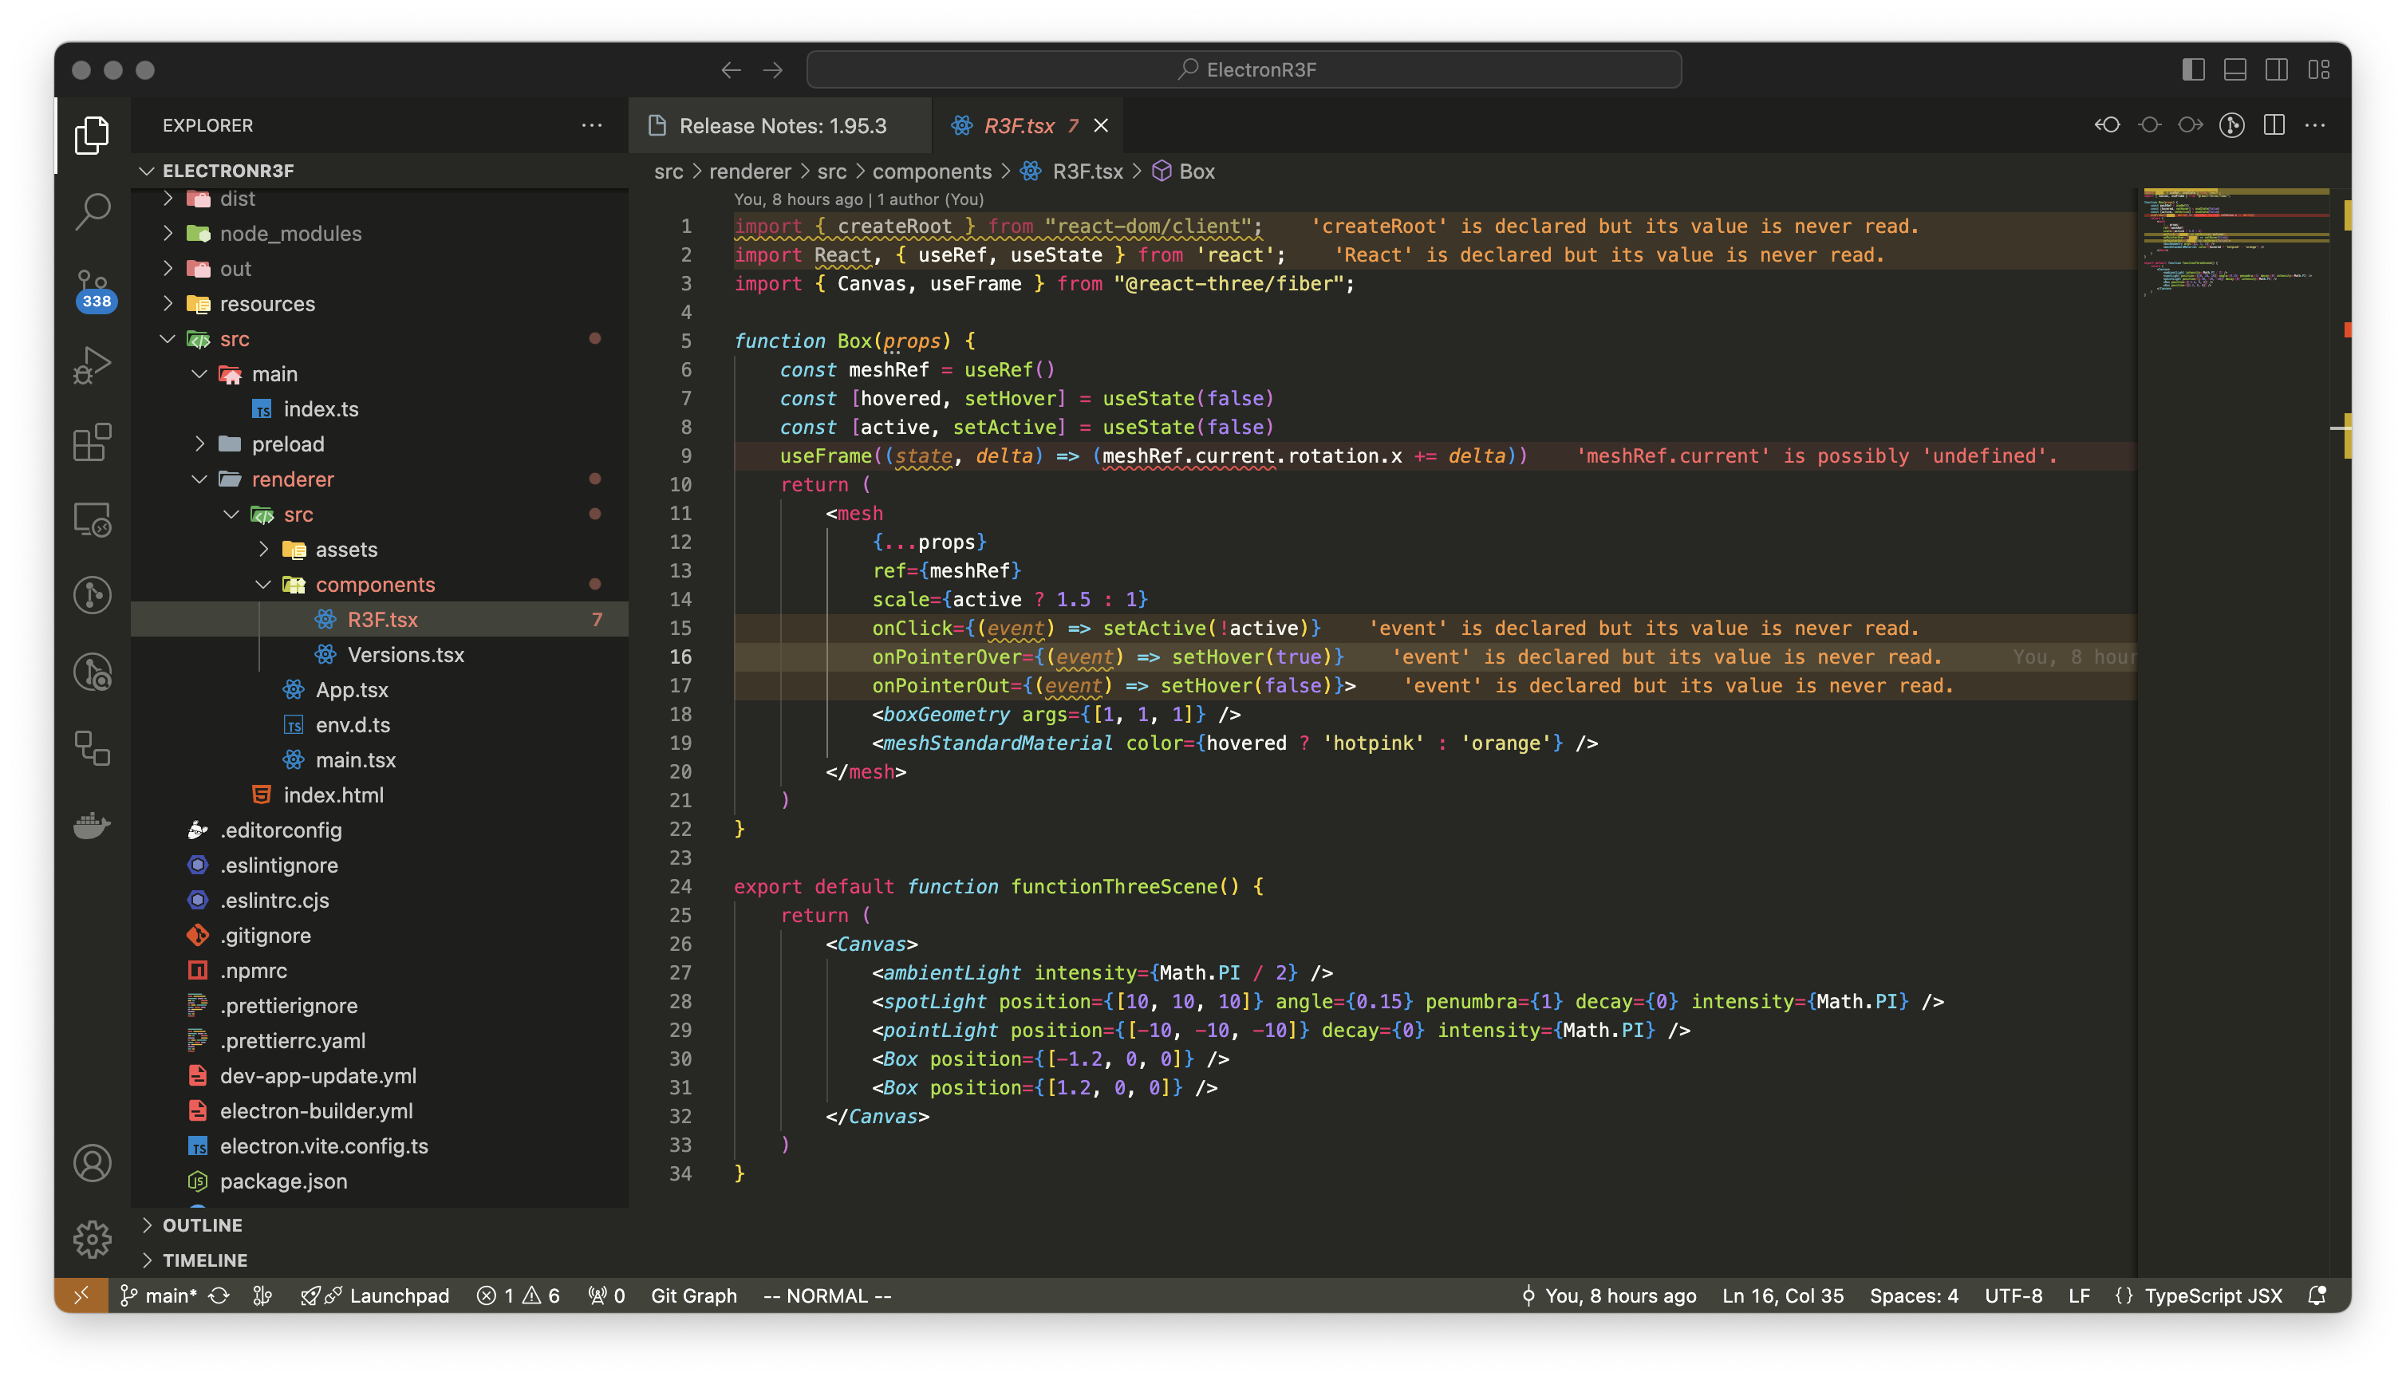This screenshot has height=1380, width=2406.
Task: Click the Accounts icon
Action: [92, 1163]
